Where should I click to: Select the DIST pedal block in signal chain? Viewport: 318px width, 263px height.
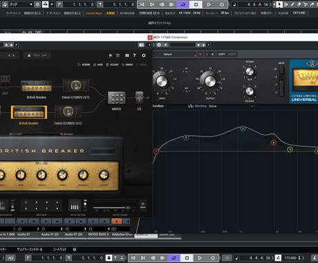tap(5, 82)
